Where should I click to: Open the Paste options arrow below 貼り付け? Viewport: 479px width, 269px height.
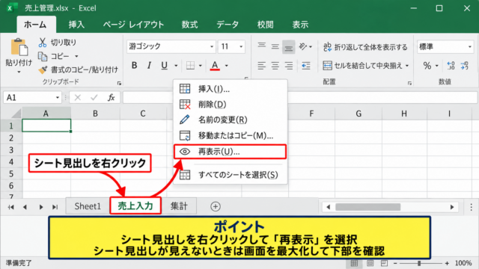click(x=19, y=72)
